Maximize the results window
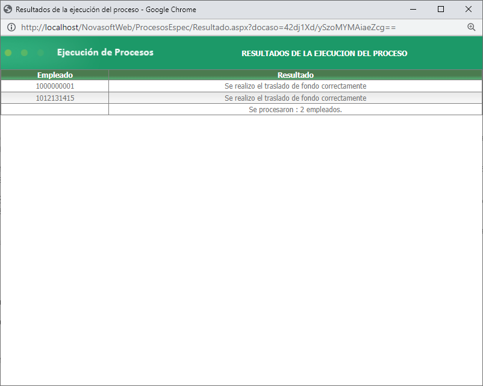Image resolution: width=483 pixels, height=386 pixels. click(x=441, y=9)
